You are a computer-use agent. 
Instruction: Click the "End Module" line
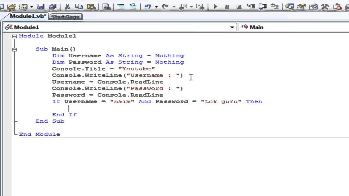[40, 134]
